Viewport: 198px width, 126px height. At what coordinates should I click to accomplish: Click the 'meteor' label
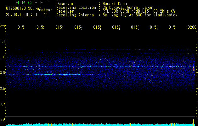pos(46,10)
